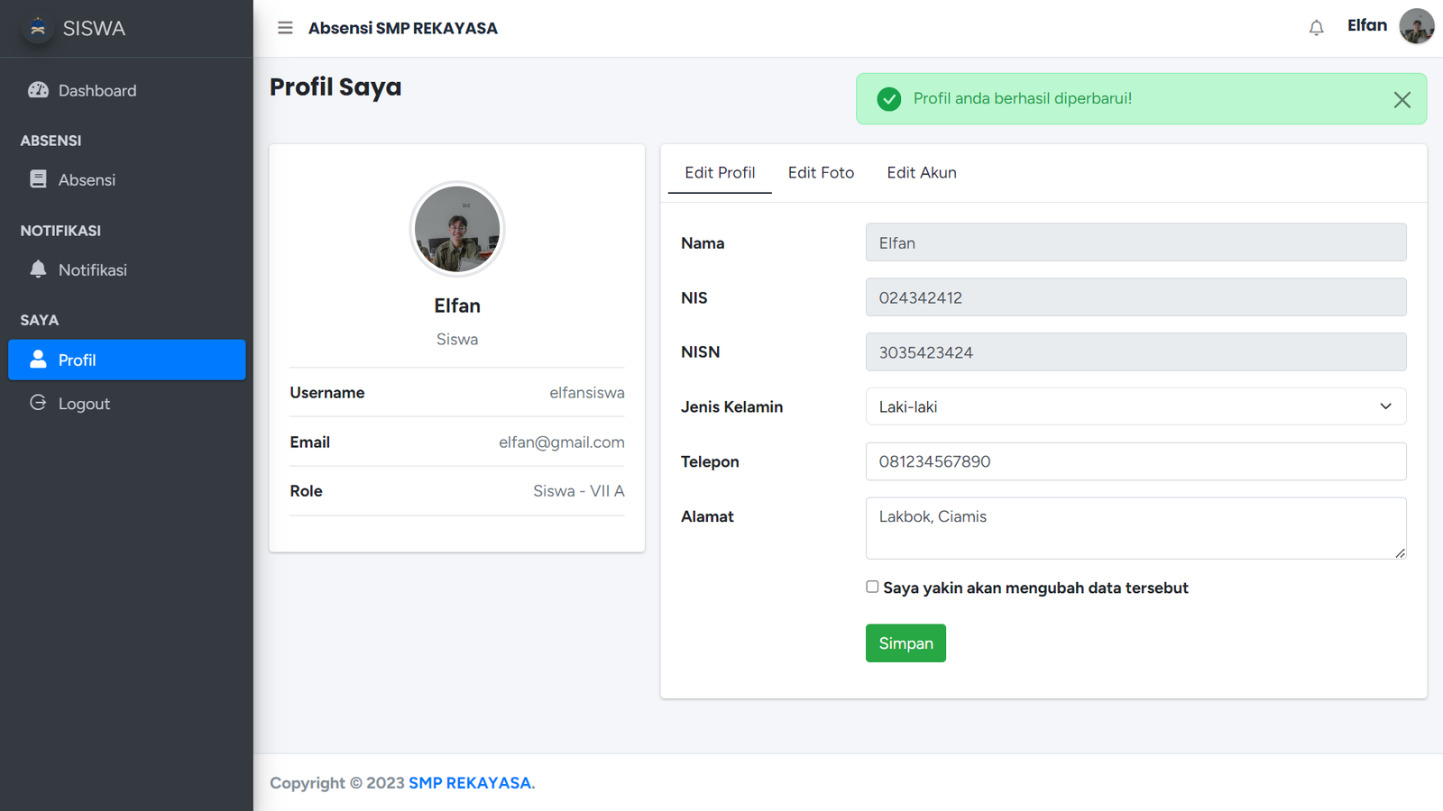Open Notifikasi page from sidebar
Screen dimensions: 1443x811
point(92,270)
